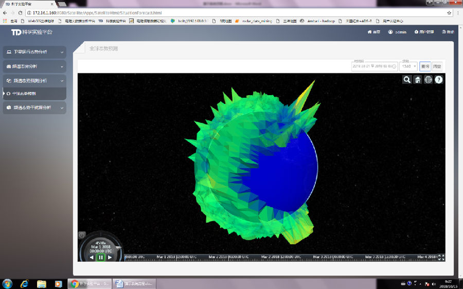Viewport: 463px width, 289px height.
Task: Click the clear button next to query
Action: pos(437,66)
